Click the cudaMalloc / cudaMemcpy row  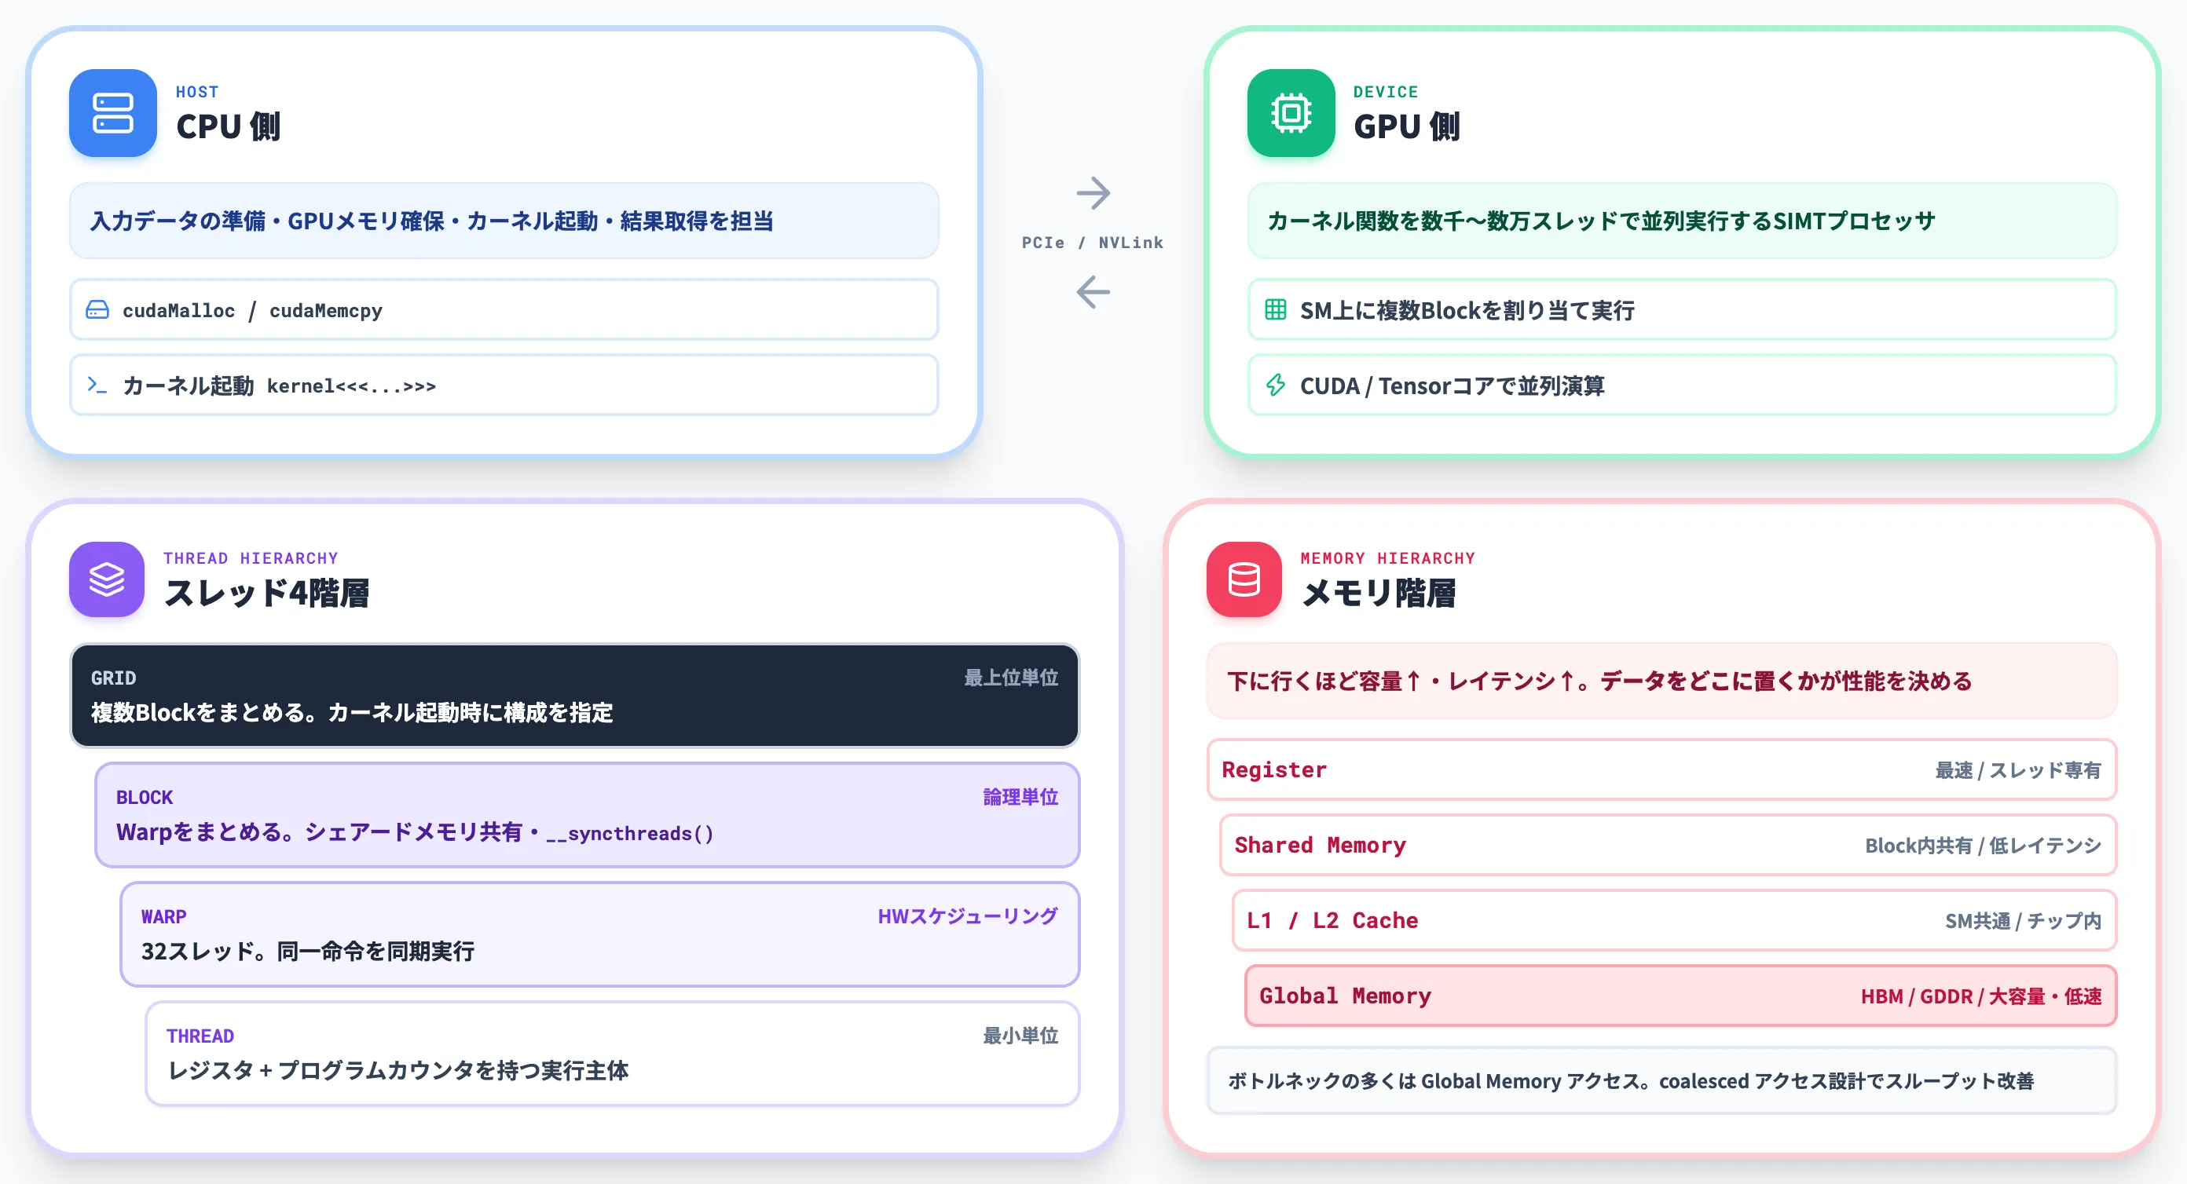(x=504, y=310)
